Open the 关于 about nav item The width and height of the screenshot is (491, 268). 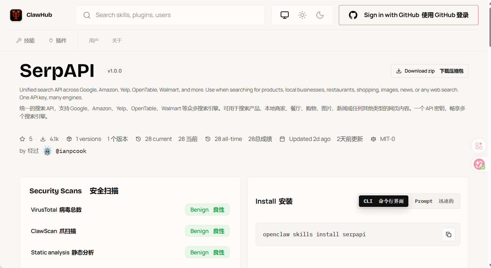pos(117,41)
